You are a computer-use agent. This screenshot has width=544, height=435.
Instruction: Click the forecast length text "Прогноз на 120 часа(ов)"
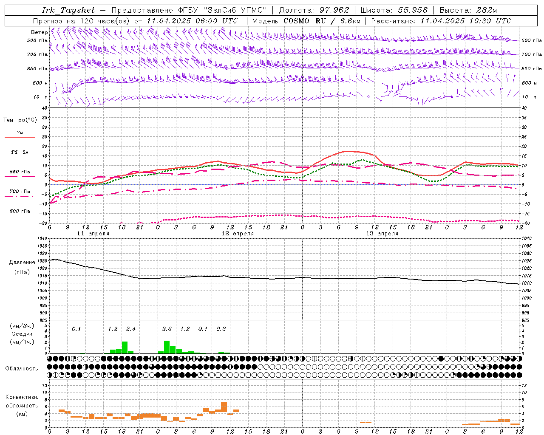(x=82, y=21)
